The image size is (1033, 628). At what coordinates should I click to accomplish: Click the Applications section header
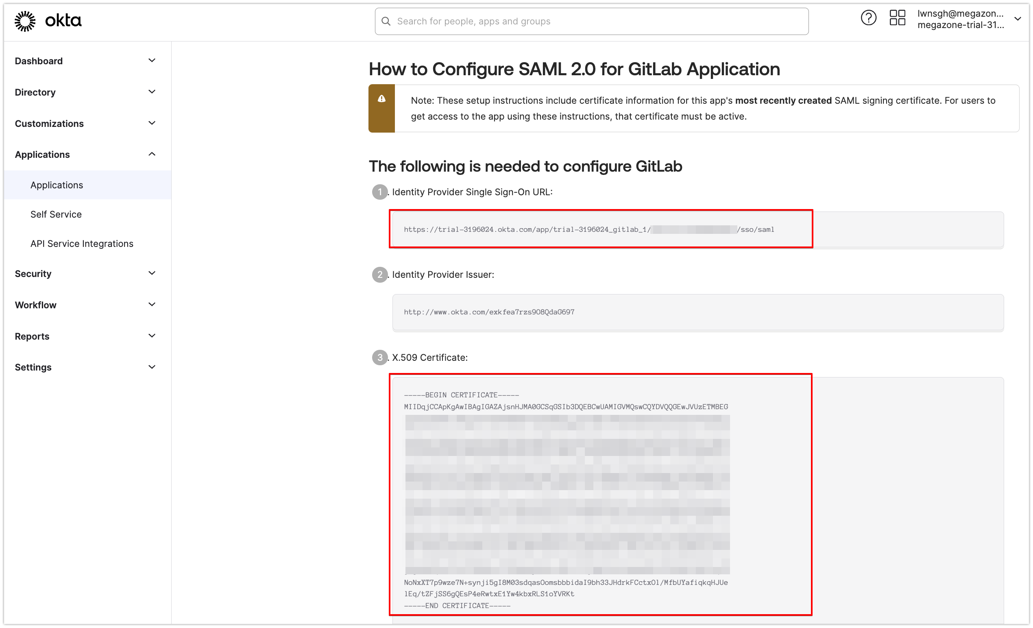pos(42,155)
